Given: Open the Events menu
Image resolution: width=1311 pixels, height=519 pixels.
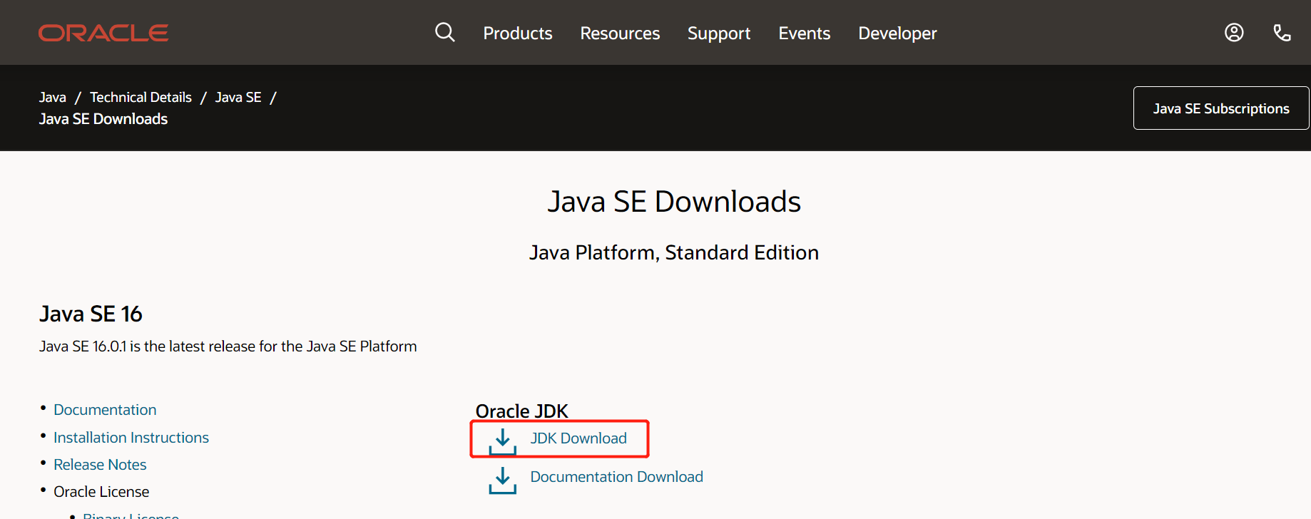Looking at the screenshot, I should coord(805,34).
